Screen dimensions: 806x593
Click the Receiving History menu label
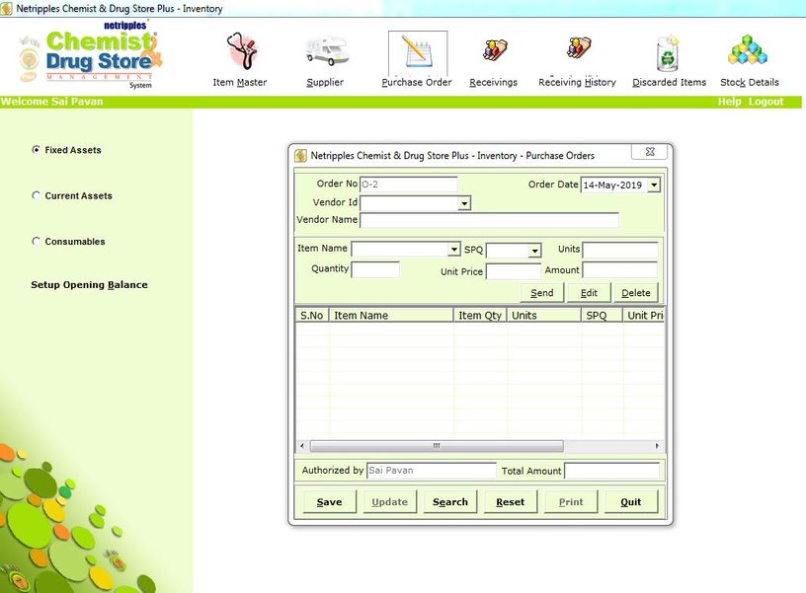[577, 82]
